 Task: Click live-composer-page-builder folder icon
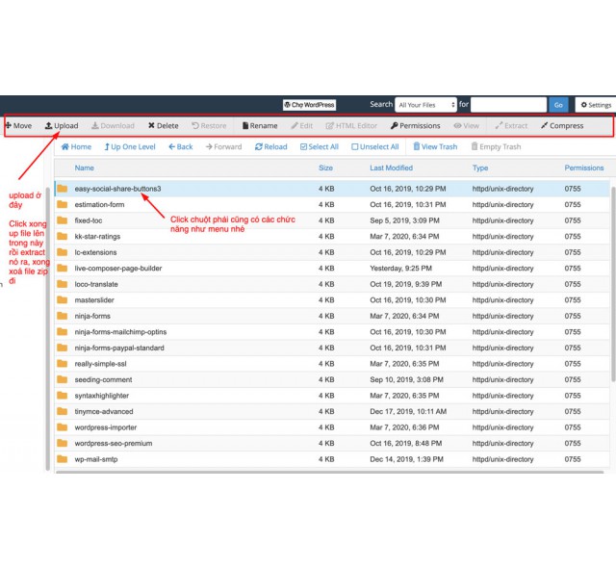[63, 269]
